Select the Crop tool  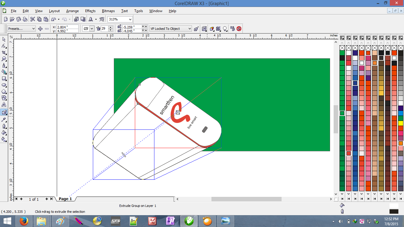click(x=4, y=53)
